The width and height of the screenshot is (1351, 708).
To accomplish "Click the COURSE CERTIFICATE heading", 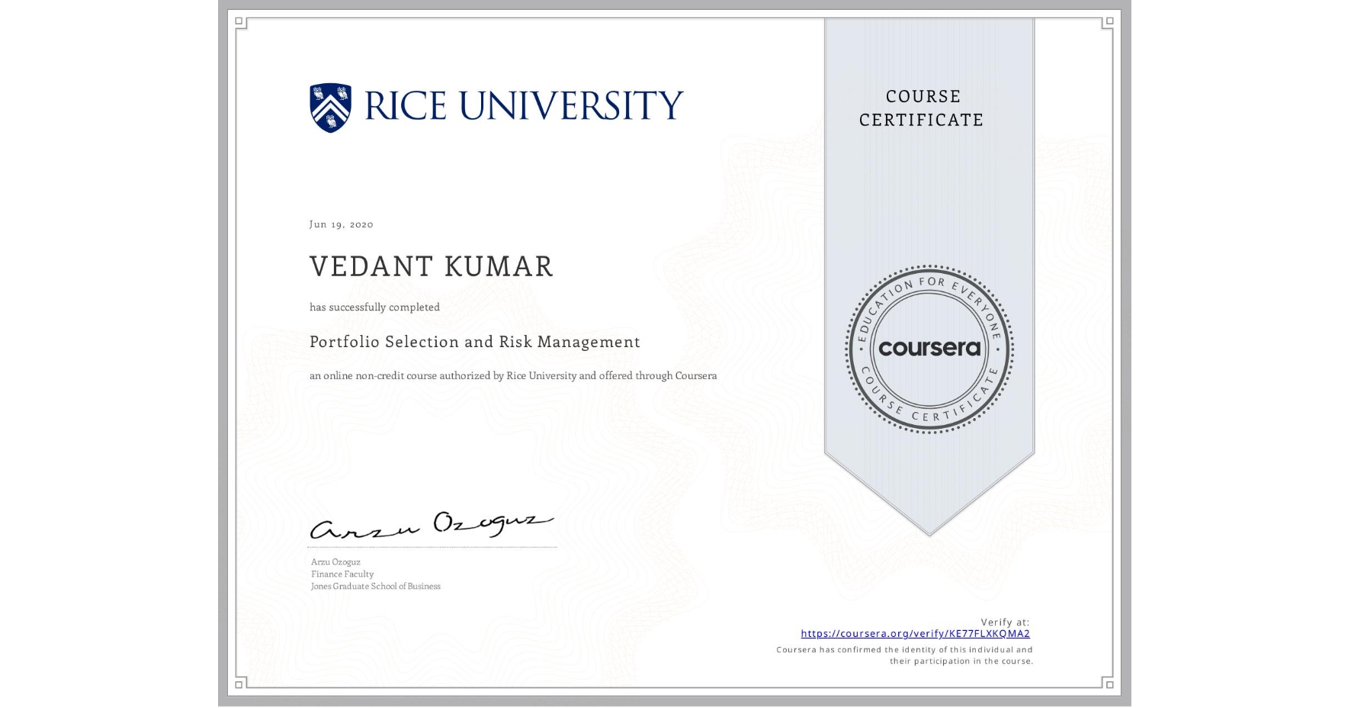I will 919,108.
